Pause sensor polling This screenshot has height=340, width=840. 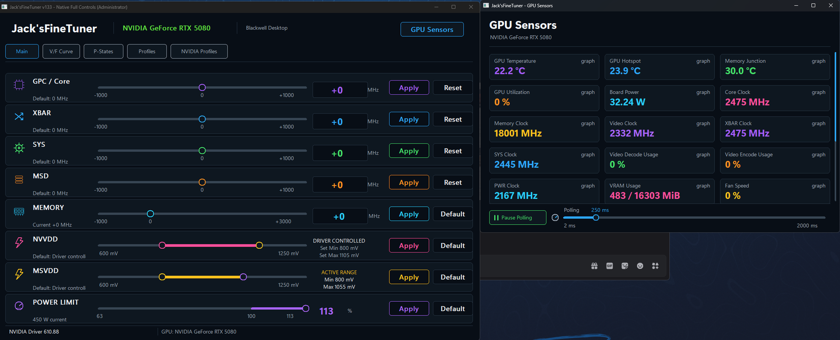point(518,218)
